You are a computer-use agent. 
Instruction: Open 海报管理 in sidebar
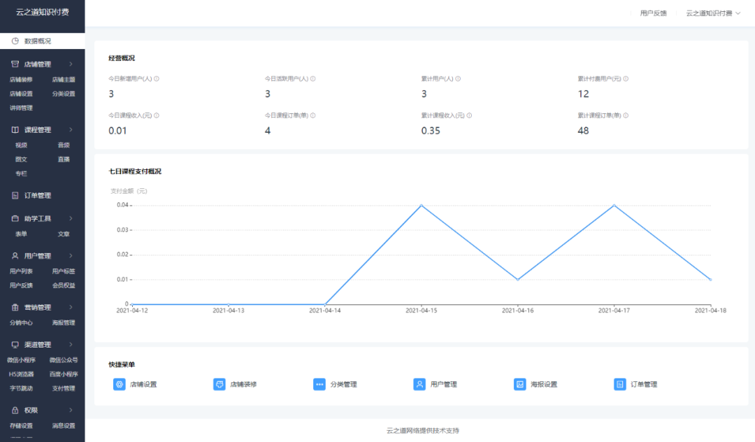pos(64,322)
